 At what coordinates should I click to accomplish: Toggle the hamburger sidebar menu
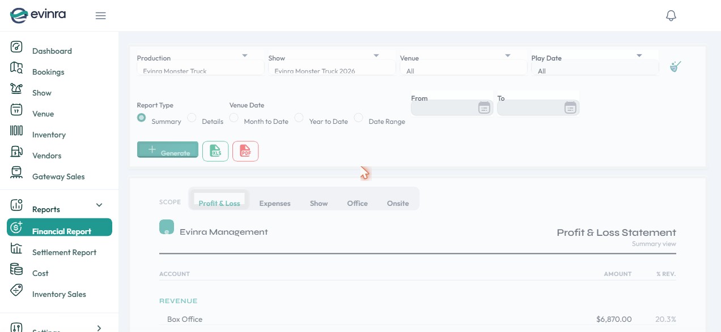(x=101, y=16)
